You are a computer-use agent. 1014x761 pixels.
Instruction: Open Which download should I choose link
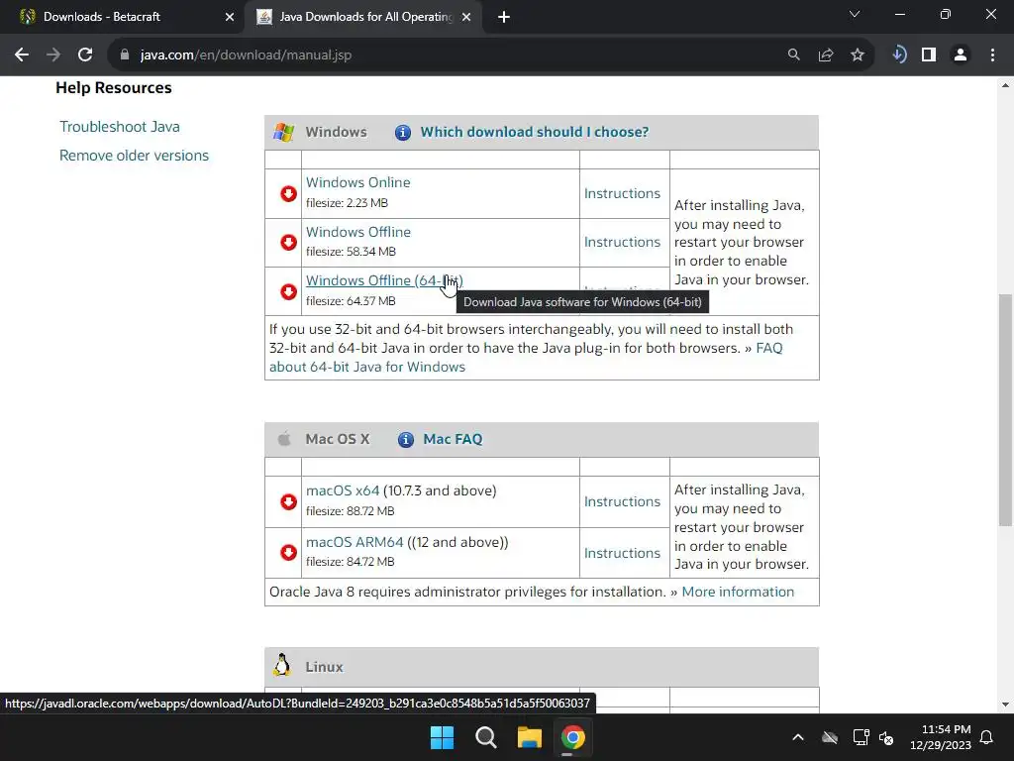click(x=534, y=132)
